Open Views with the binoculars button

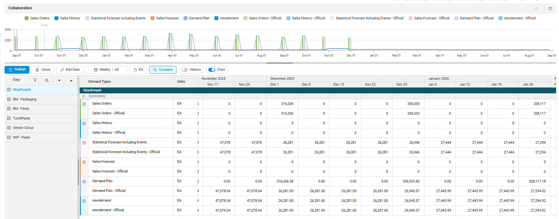pos(43,70)
